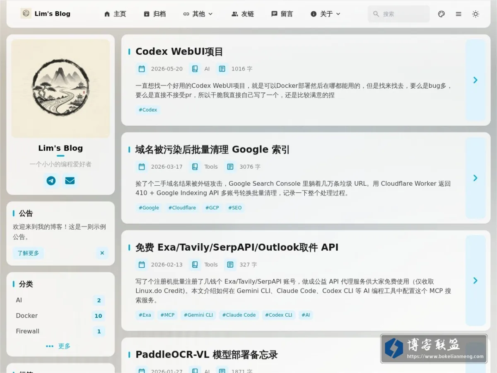Click the AI count badge 2
The image size is (497, 373).
99,300
